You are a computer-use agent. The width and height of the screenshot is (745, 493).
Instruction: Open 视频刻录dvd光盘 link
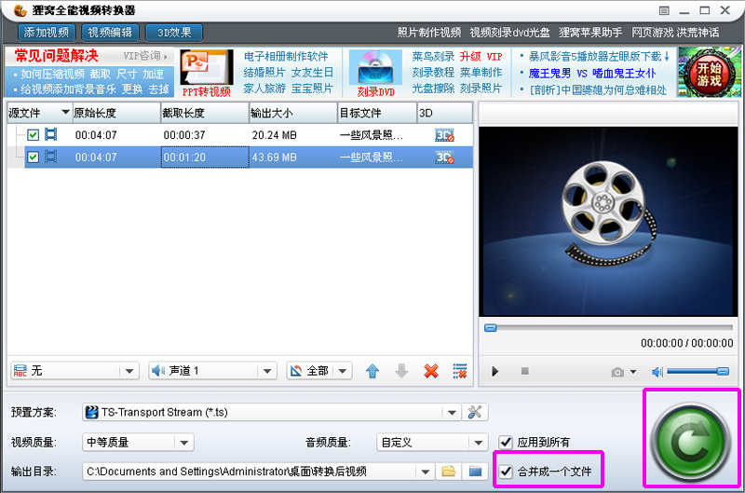pyautogui.click(x=509, y=33)
